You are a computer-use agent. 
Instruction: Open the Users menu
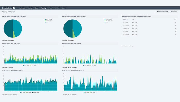pyautogui.click(x=64, y=8)
